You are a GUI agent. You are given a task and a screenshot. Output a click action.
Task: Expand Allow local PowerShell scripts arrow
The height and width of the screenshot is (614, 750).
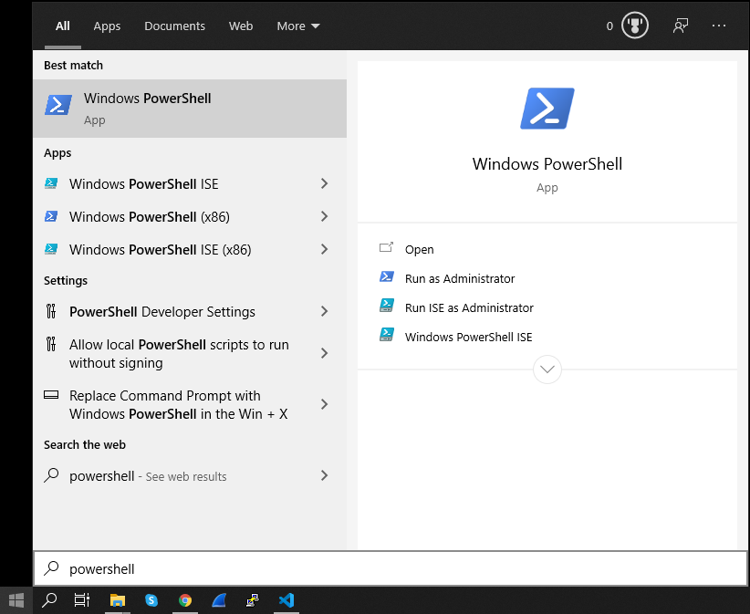(x=324, y=353)
